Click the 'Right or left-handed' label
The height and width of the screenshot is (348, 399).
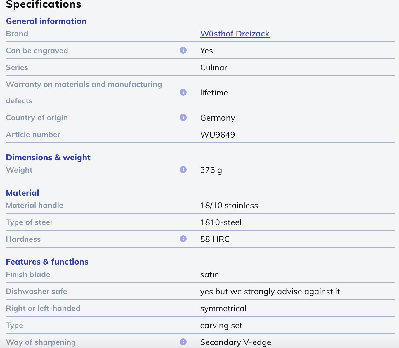click(43, 308)
